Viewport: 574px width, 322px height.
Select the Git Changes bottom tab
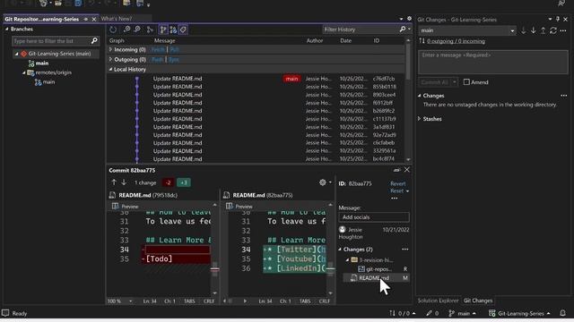[x=478, y=301]
